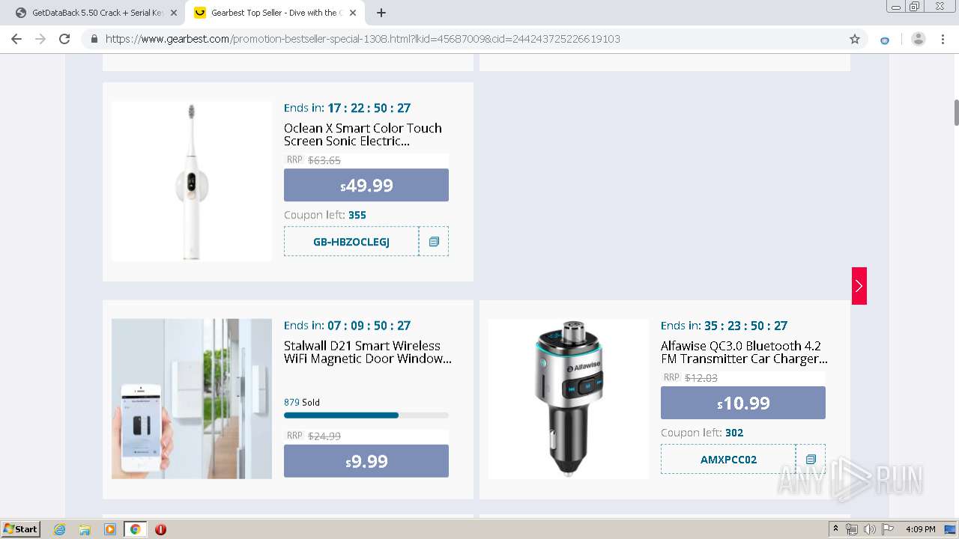Click the 4:09 PM taskbar clock

tap(920, 529)
